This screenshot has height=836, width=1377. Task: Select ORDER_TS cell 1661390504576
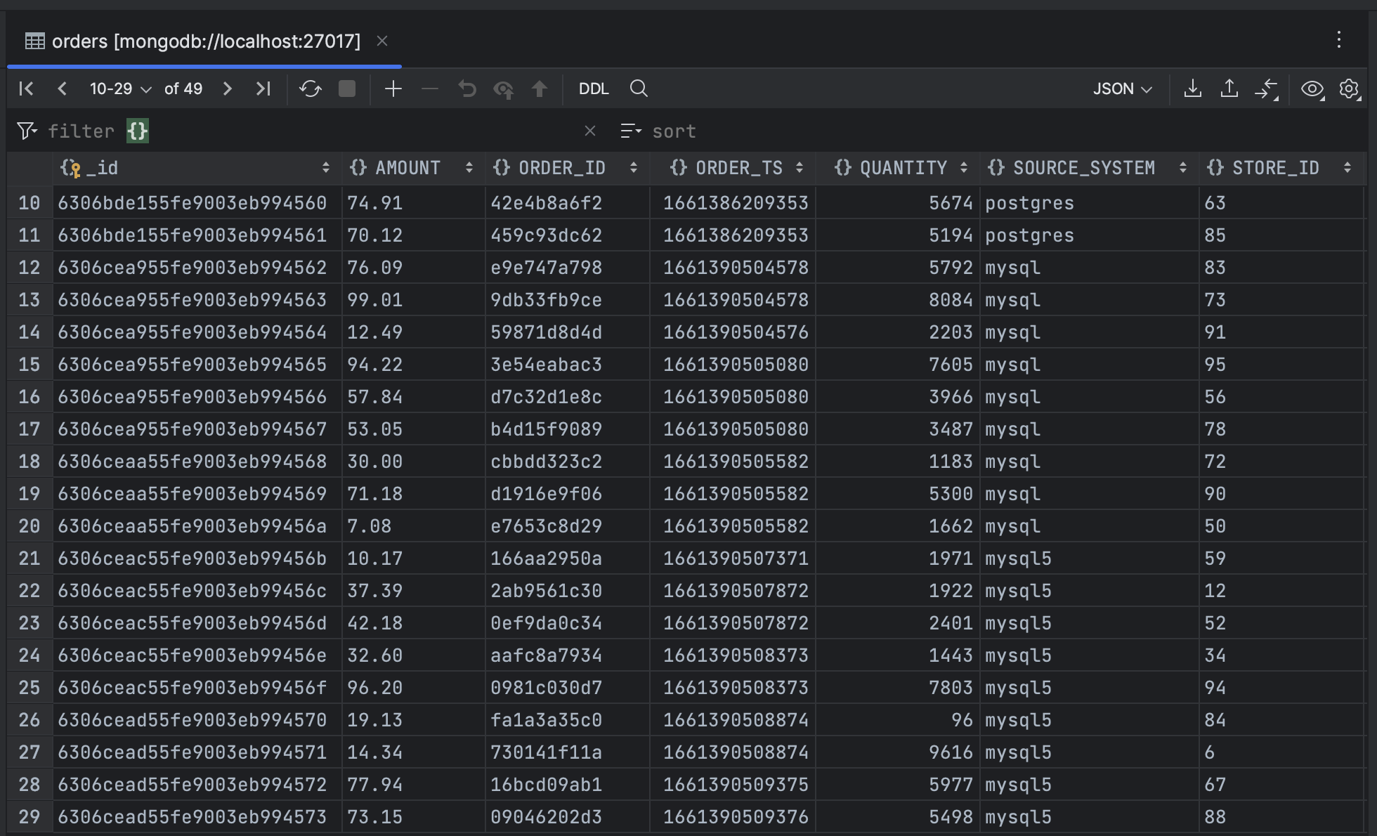(733, 332)
